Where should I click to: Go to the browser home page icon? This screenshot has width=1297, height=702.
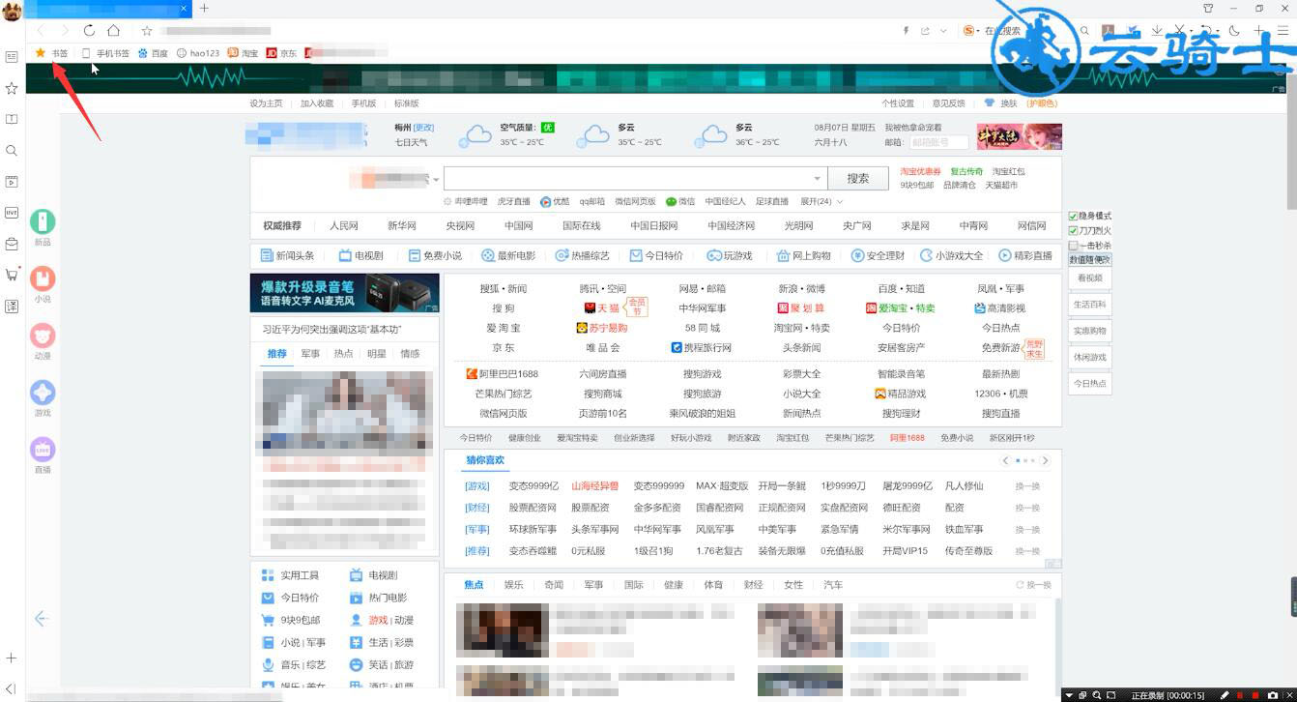114,31
